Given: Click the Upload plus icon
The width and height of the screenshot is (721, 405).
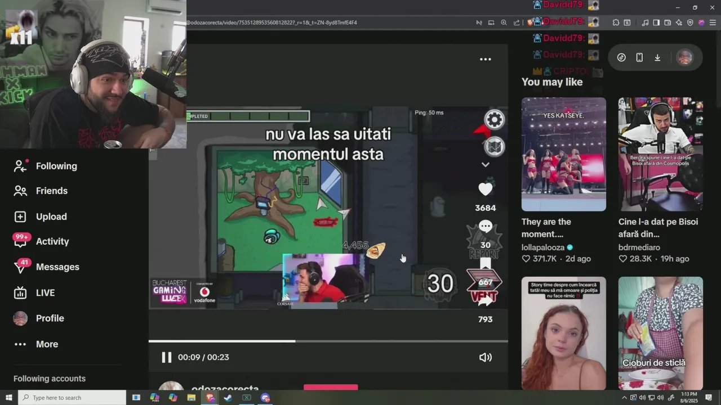Looking at the screenshot, I should click(x=20, y=217).
